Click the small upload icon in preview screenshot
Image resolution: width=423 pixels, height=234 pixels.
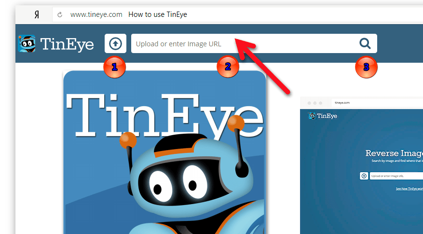(364, 176)
